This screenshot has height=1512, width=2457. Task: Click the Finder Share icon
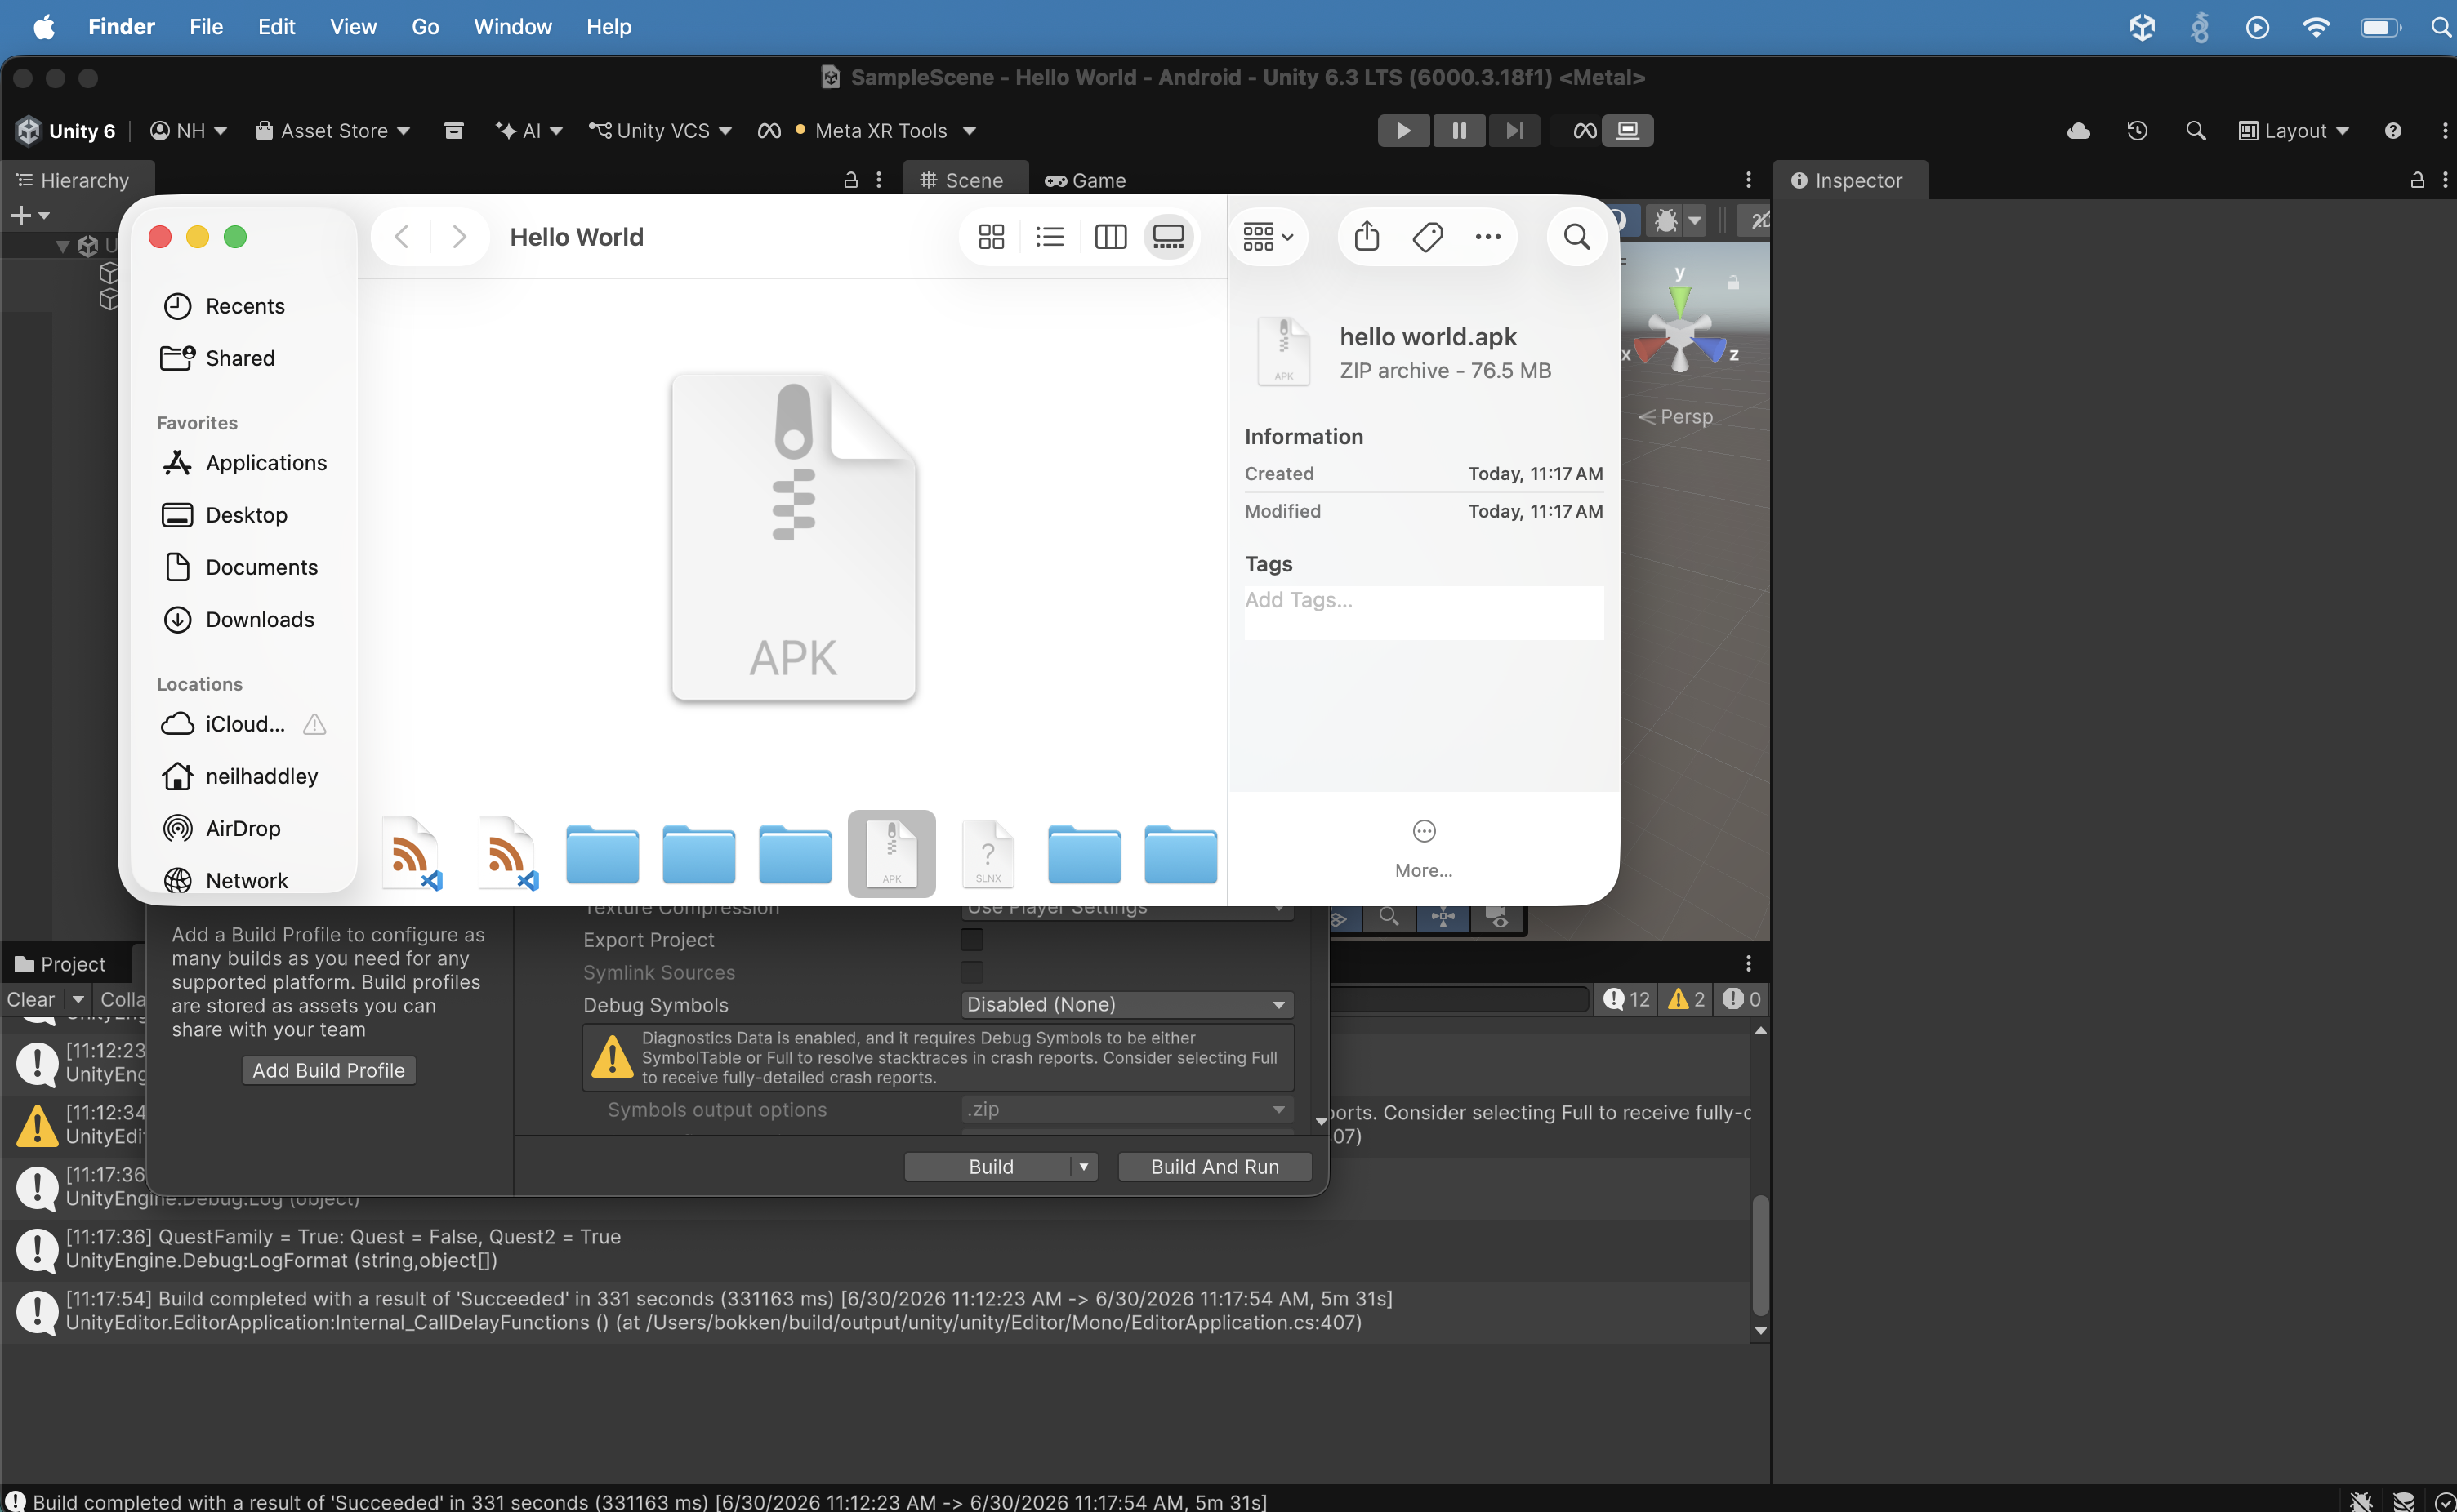tap(1367, 237)
